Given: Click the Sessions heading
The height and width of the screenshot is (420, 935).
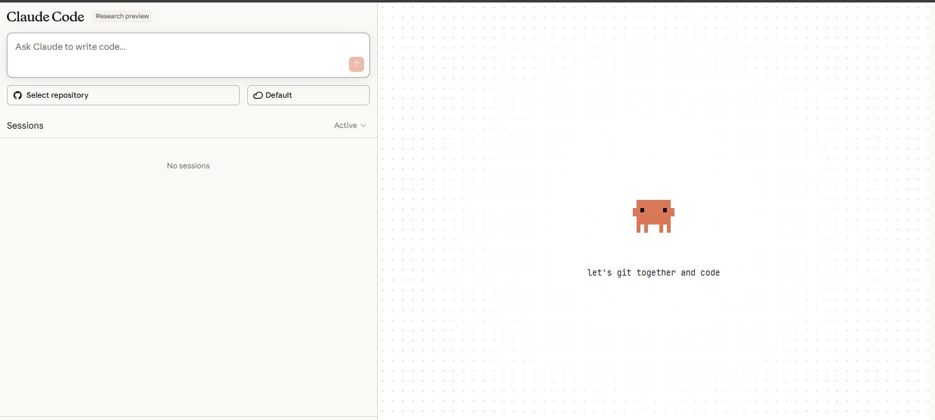Looking at the screenshot, I should coord(25,125).
